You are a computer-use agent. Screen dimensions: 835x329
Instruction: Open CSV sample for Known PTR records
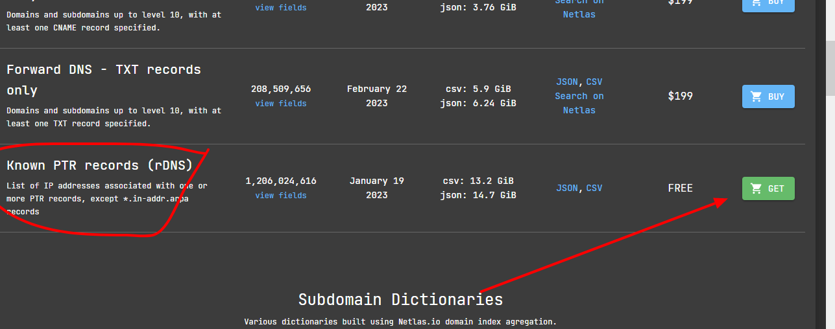[x=594, y=188]
